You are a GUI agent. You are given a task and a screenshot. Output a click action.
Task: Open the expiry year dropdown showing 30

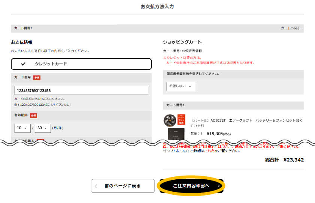[43, 128]
